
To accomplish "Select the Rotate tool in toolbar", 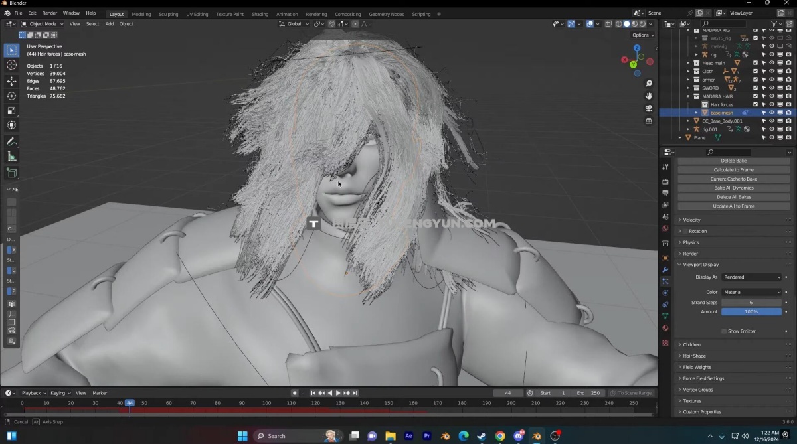I will [11, 96].
